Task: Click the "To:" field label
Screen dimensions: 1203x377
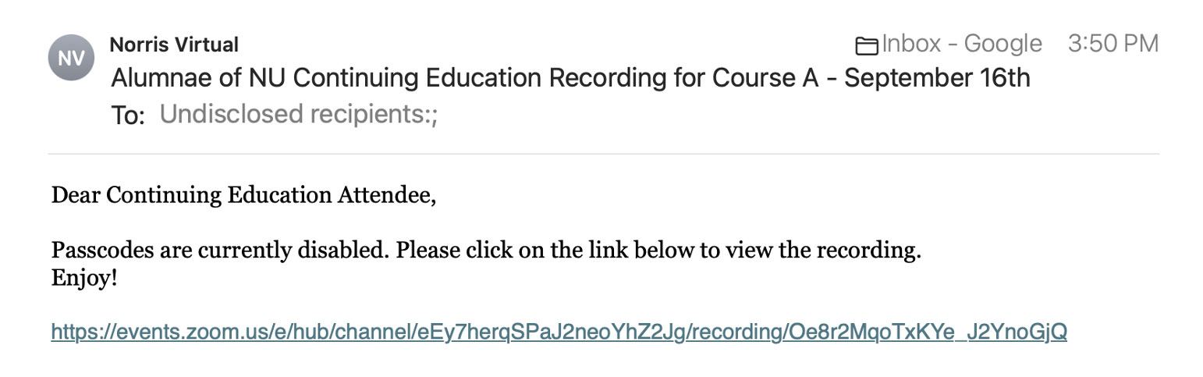Action: tap(128, 116)
